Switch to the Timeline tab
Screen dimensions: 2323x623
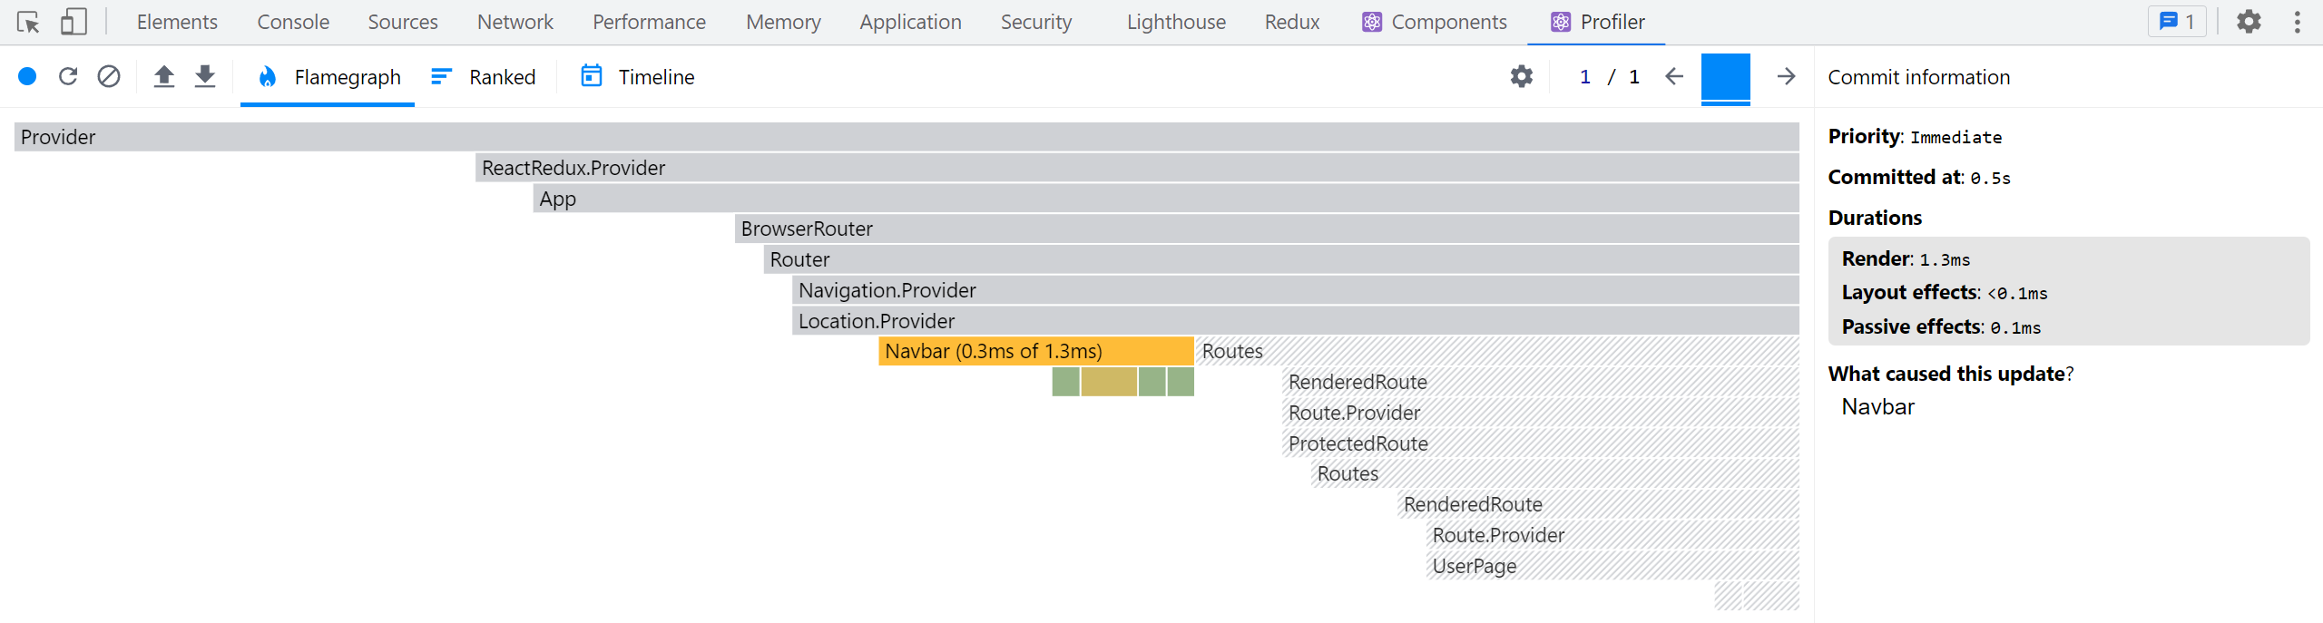coord(638,77)
